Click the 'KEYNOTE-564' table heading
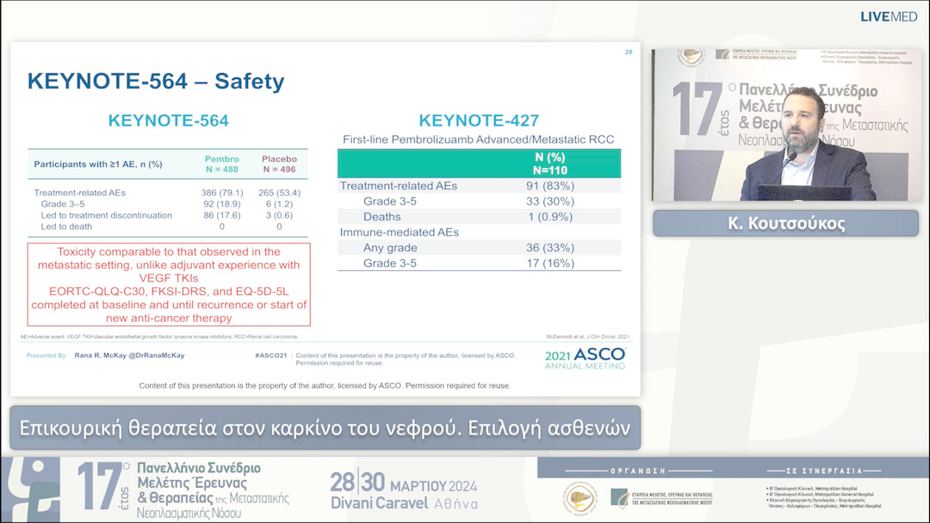The height and width of the screenshot is (523, 930). 169,120
